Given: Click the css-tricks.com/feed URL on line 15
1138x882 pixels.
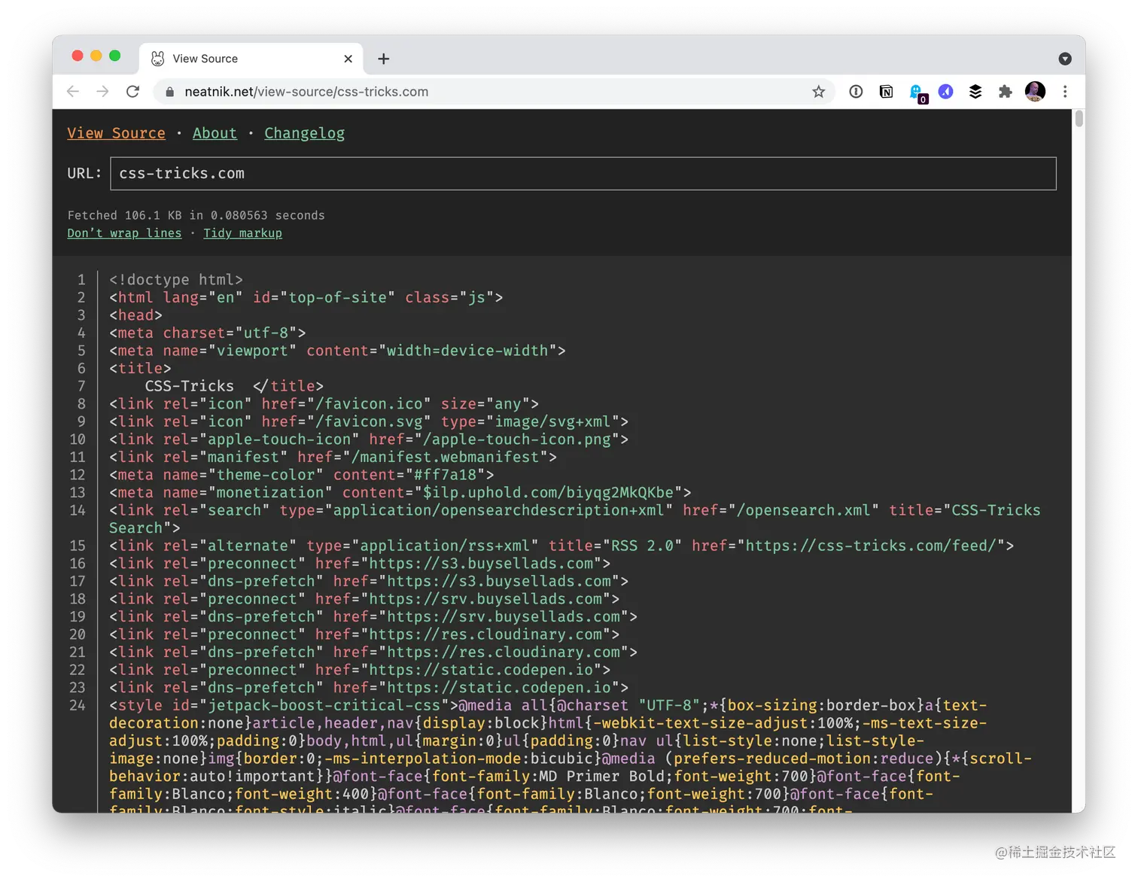Looking at the screenshot, I should (871, 546).
